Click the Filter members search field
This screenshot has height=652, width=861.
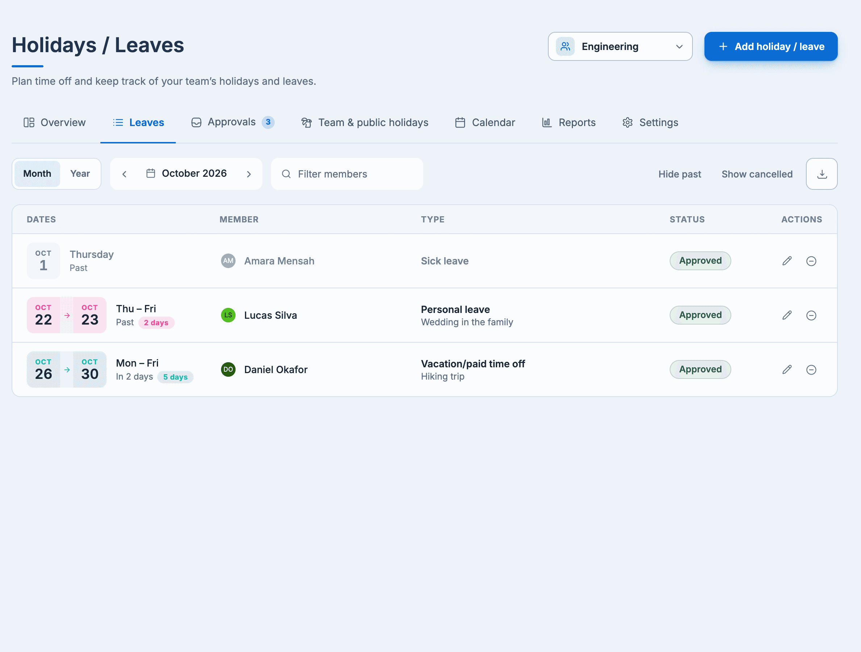coord(347,174)
